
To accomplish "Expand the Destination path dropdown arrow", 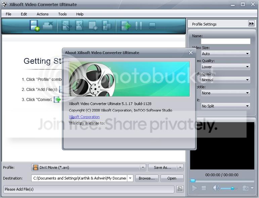I will click(130, 178).
